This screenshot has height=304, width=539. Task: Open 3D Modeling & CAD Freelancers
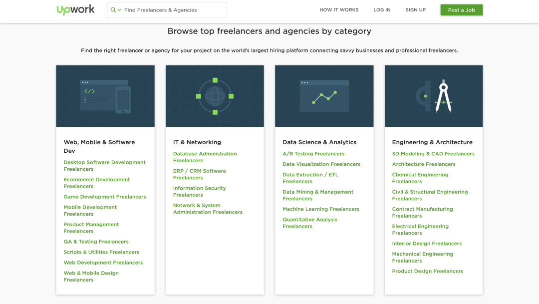click(x=433, y=154)
